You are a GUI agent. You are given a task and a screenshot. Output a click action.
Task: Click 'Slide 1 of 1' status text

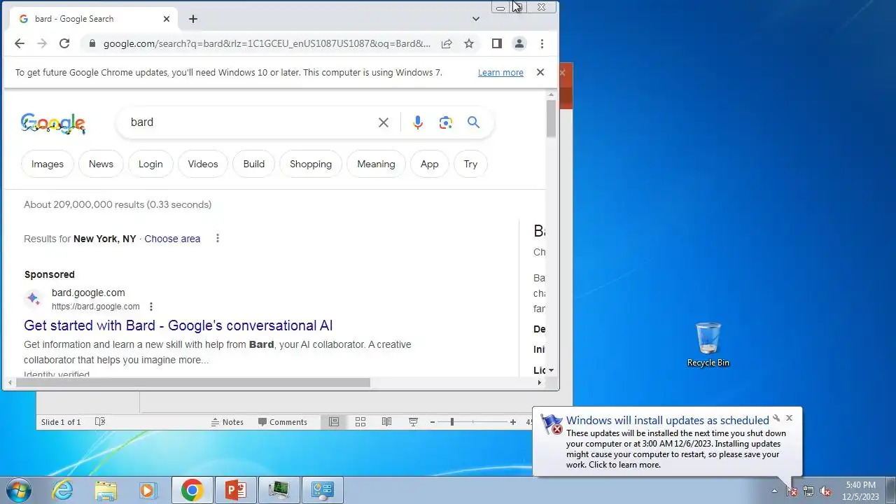tap(61, 422)
